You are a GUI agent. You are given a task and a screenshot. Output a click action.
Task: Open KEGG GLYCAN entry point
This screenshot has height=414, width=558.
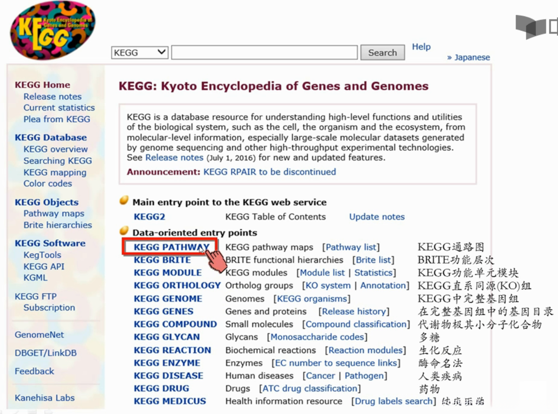pyautogui.click(x=167, y=337)
